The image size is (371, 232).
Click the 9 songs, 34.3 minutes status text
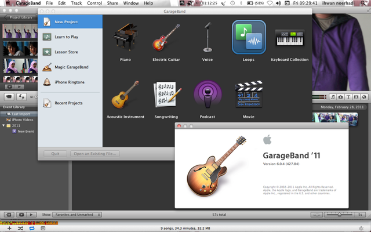tap(185, 228)
